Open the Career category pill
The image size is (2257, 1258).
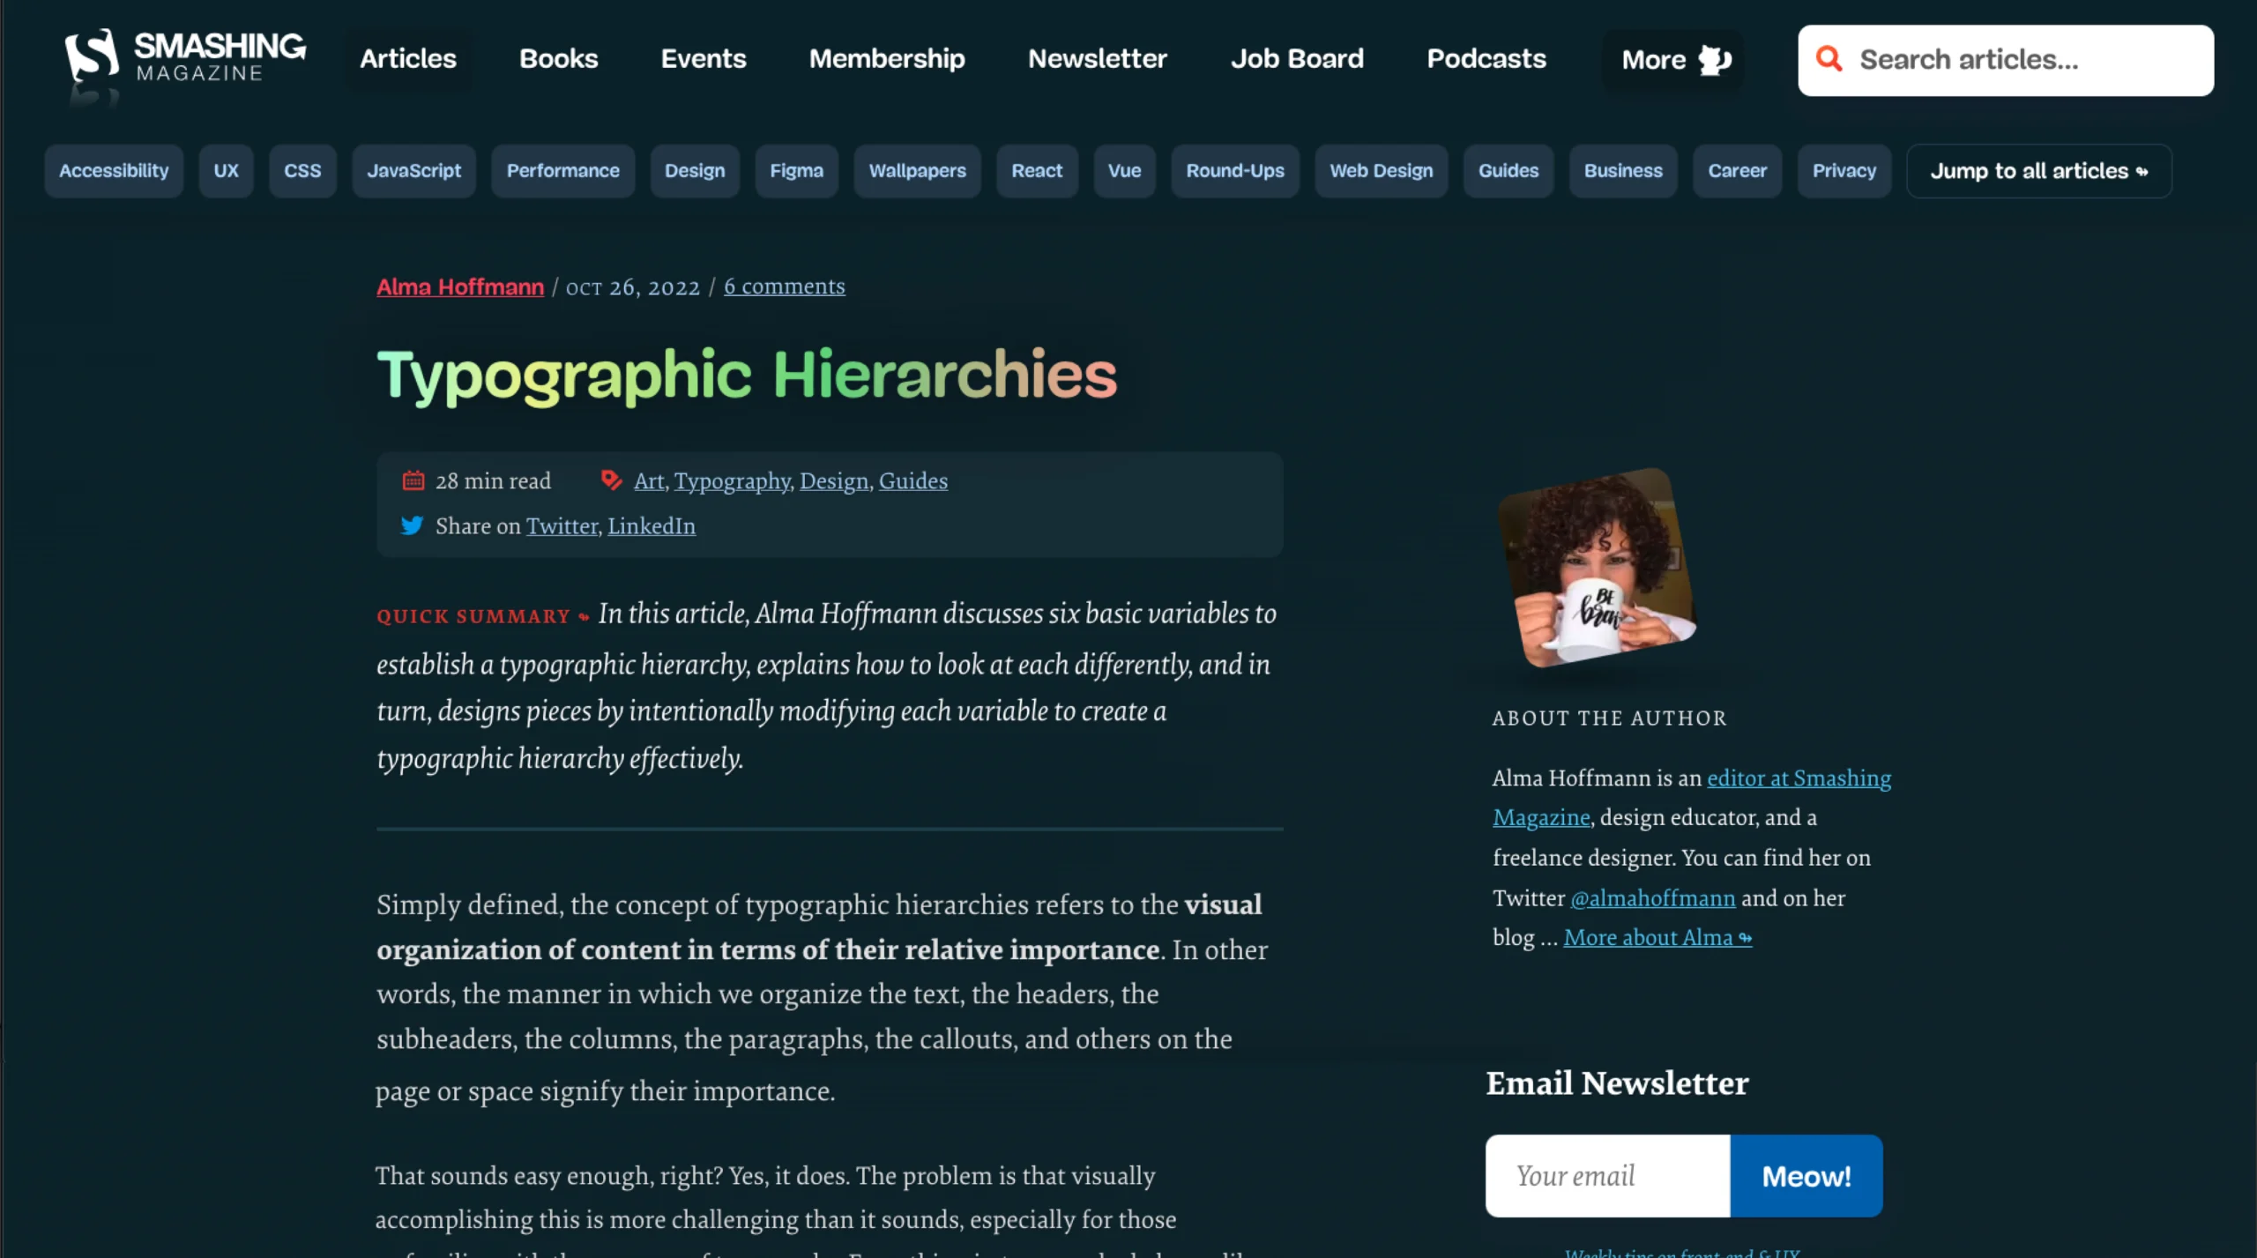point(1737,171)
